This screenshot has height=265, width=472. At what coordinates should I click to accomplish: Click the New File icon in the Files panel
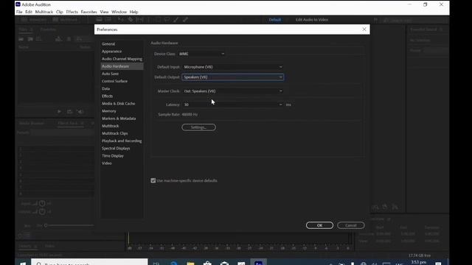click(39, 39)
